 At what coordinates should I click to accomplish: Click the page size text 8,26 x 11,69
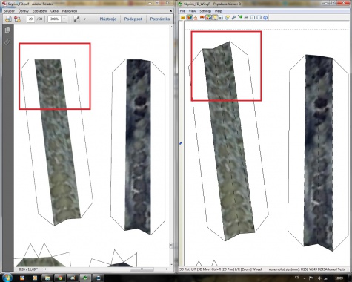(27, 269)
